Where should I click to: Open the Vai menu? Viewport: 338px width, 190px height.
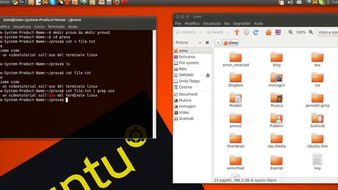click(x=227, y=23)
